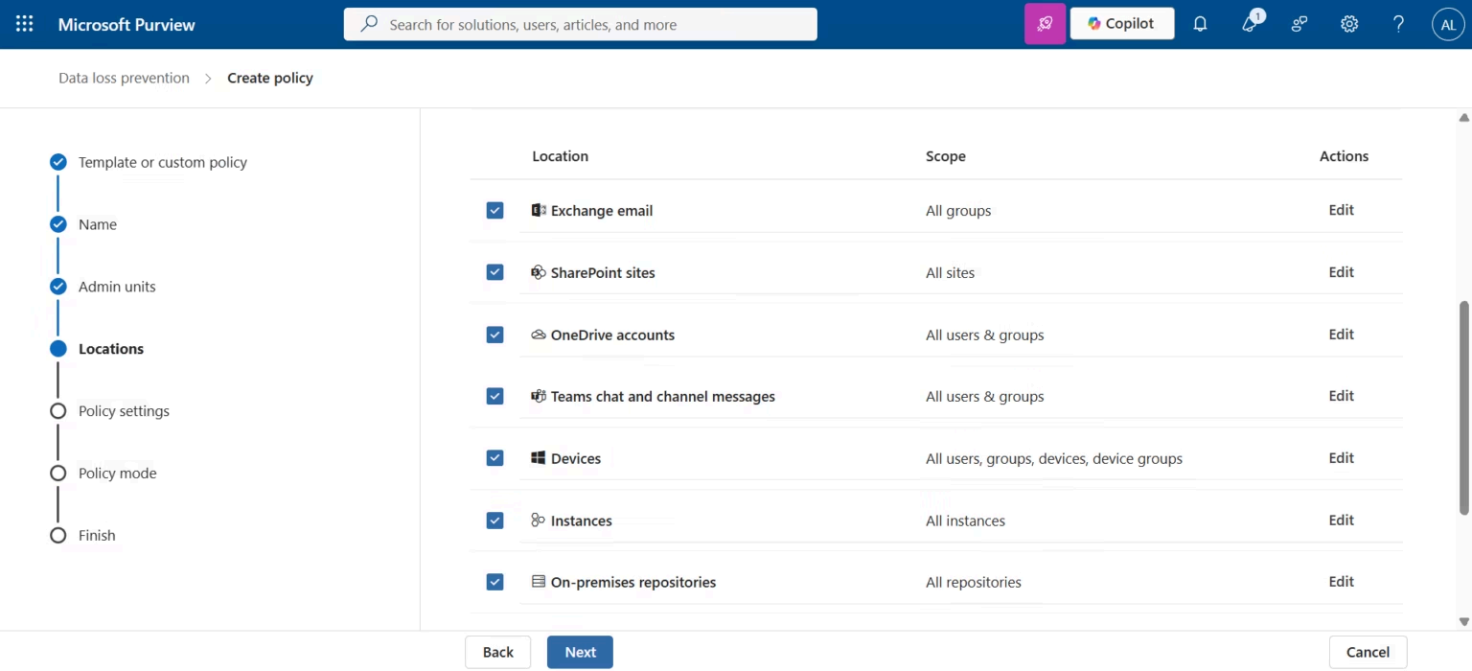Screen dimensions: 1472x671
Task: Cancel the policy creation
Action: click(1368, 652)
